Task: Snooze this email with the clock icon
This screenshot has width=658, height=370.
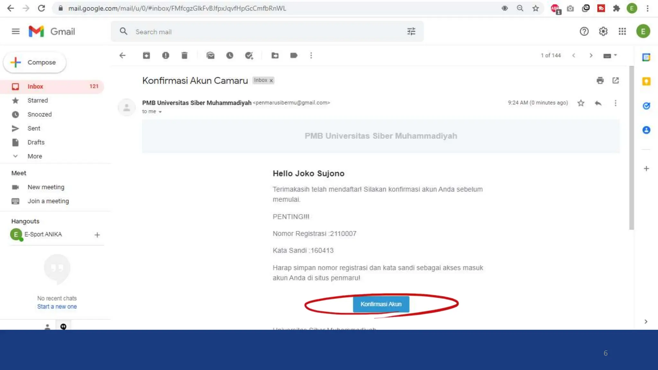Action: (230, 56)
